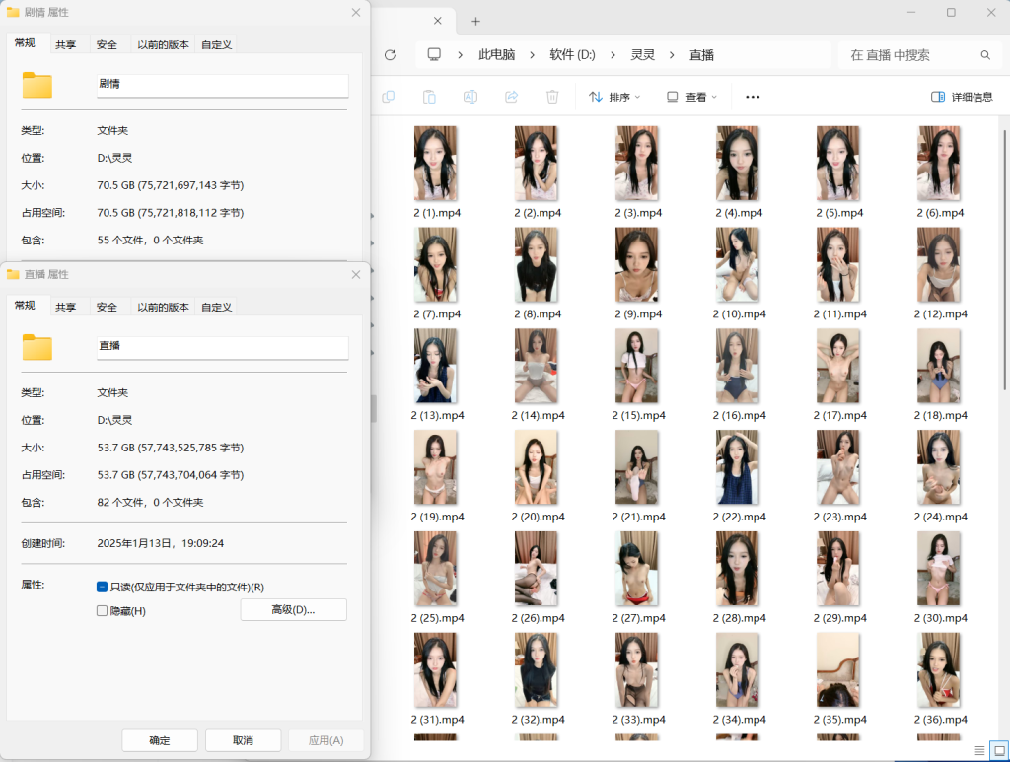The image size is (1010, 762).
Task: Click the 剧情 folder name field
Action: click(x=223, y=85)
